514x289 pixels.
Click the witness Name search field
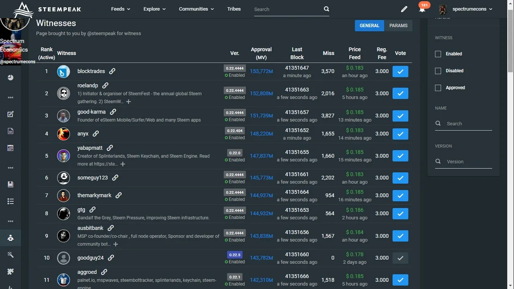463,124
